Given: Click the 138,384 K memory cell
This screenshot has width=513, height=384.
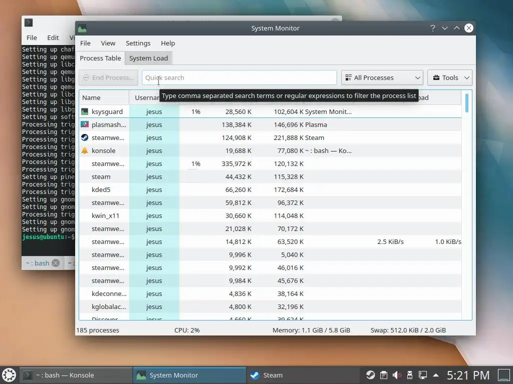Looking at the screenshot, I should point(236,124).
